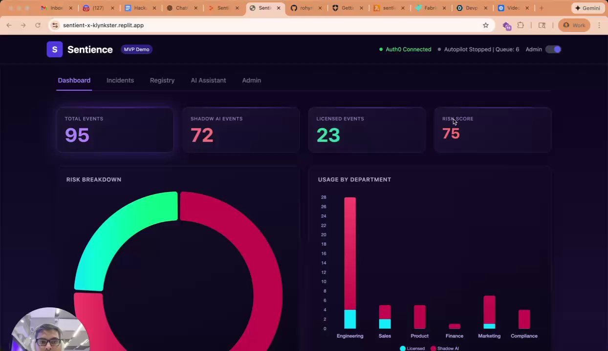The height and width of the screenshot is (351, 608).
Task: Click the browser forward arrow
Action: [x=23, y=25]
